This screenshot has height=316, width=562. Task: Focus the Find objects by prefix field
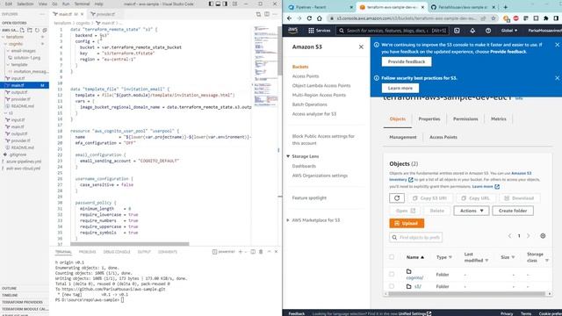point(415,237)
